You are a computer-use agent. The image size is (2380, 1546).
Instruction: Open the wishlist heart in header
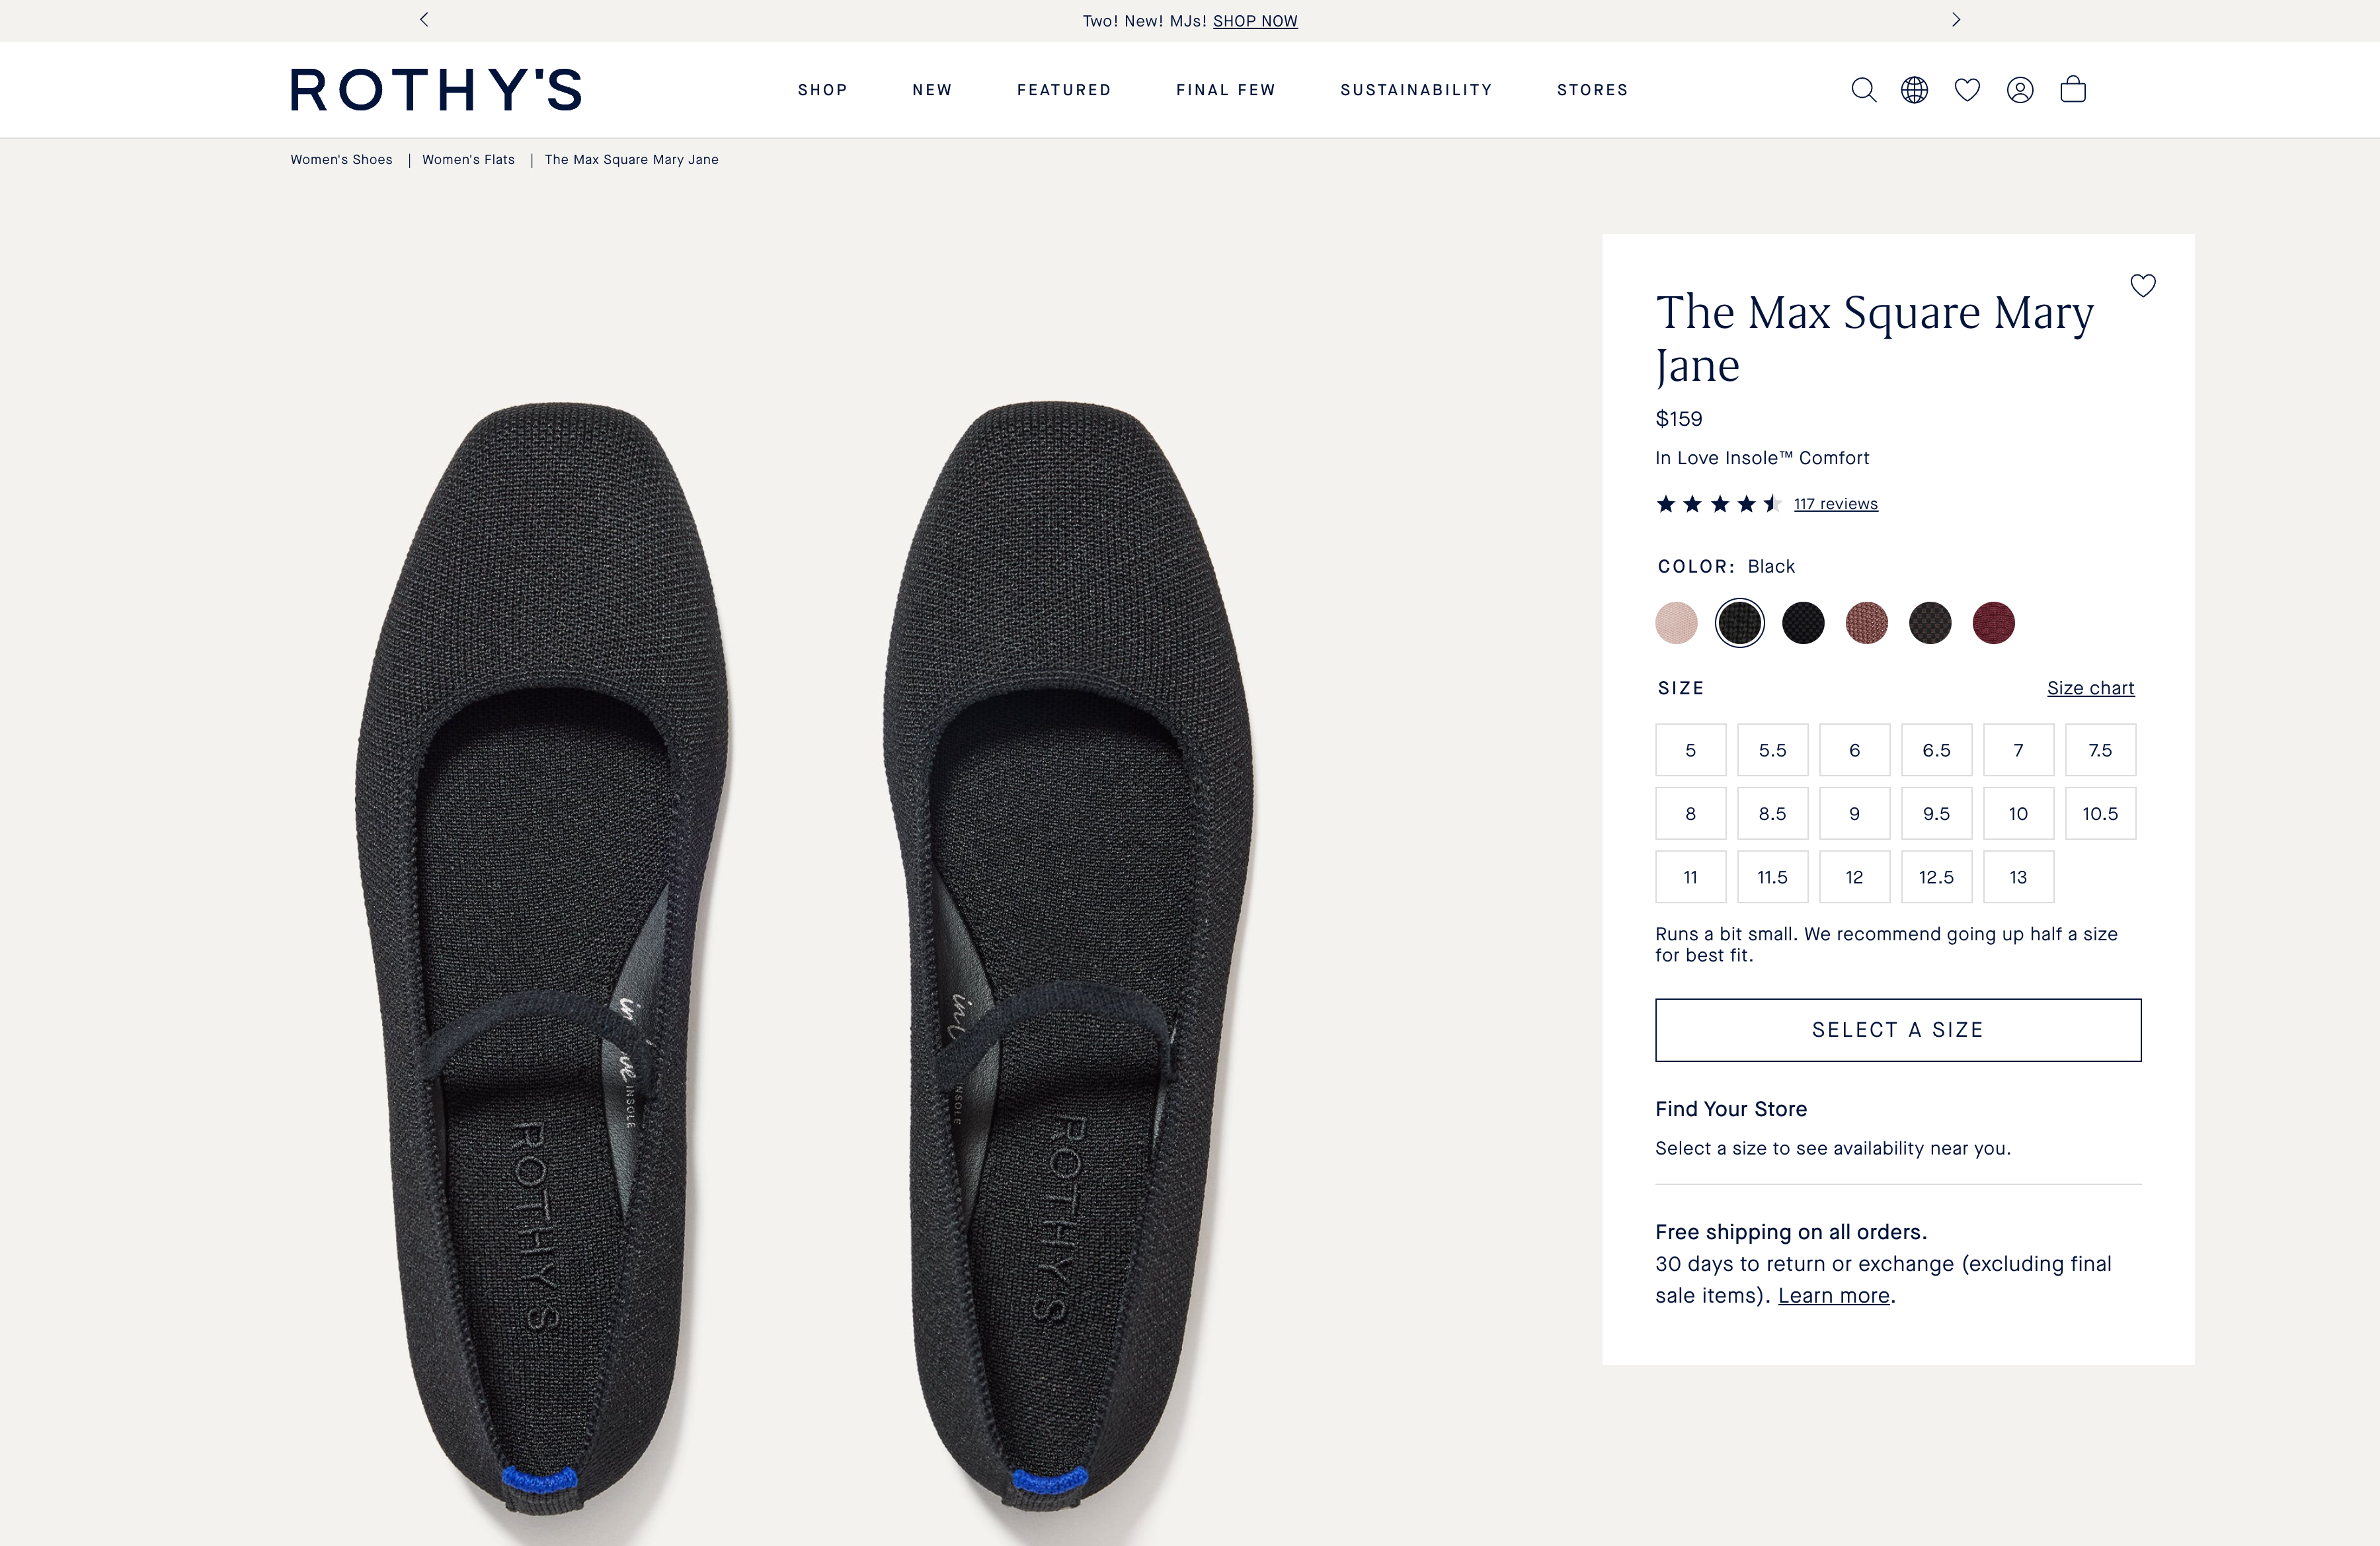coord(1967,90)
